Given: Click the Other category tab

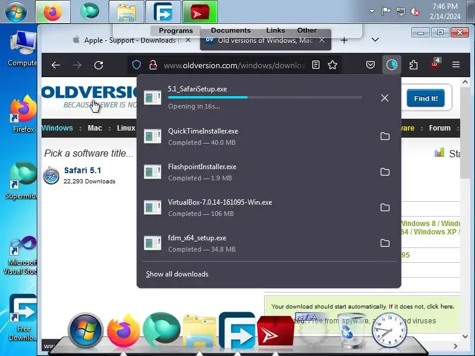Looking at the screenshot, I should [307, 30].
